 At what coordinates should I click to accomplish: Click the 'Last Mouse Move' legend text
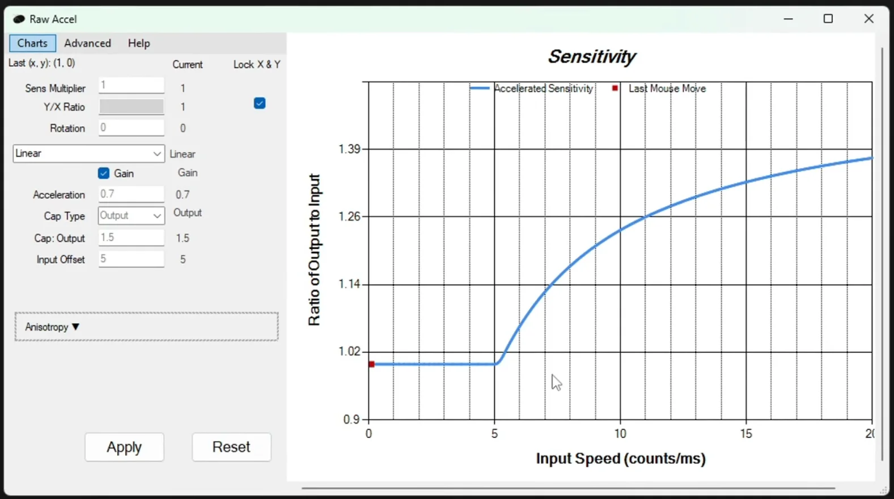click(667, 88)
